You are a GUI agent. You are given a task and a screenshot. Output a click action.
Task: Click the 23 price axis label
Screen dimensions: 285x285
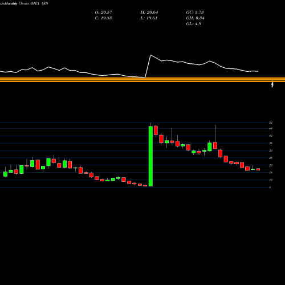coord(271,165)
